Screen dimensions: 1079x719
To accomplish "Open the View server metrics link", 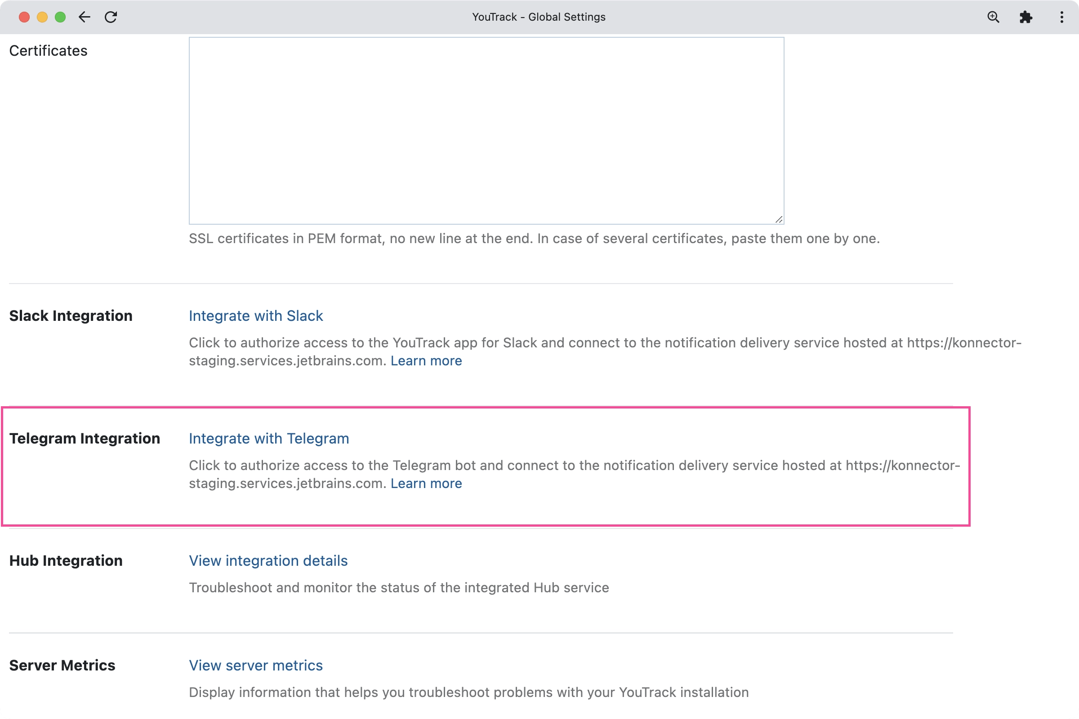I will coord(255,666).
